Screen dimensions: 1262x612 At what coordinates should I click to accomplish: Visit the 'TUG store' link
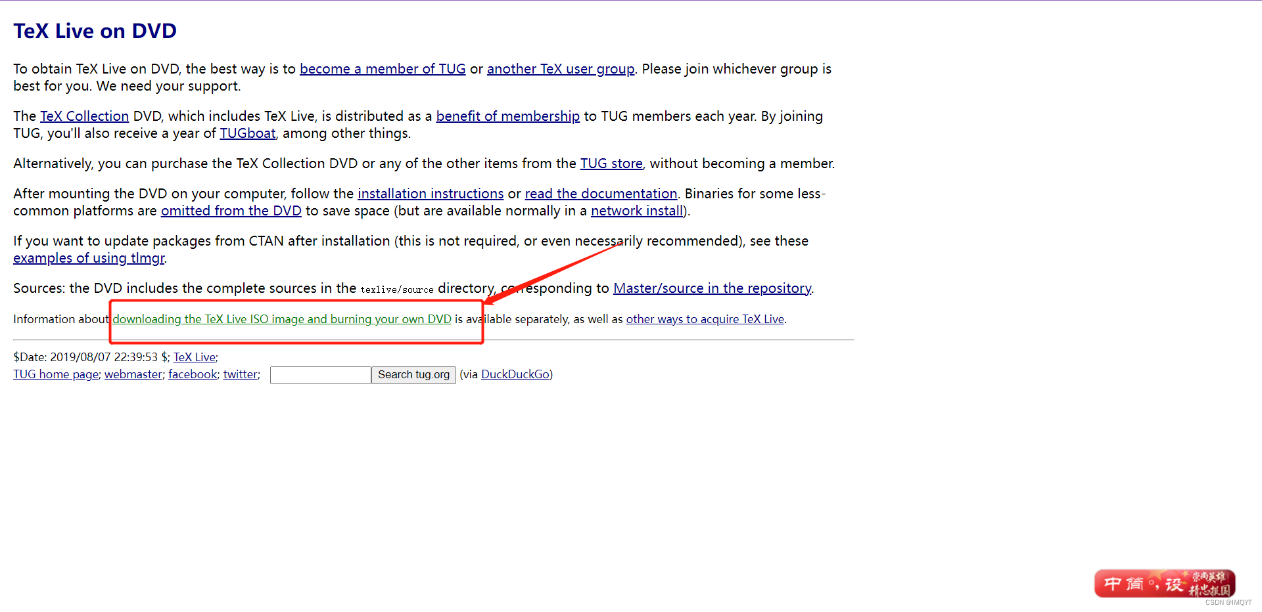[x=611, y=164]
